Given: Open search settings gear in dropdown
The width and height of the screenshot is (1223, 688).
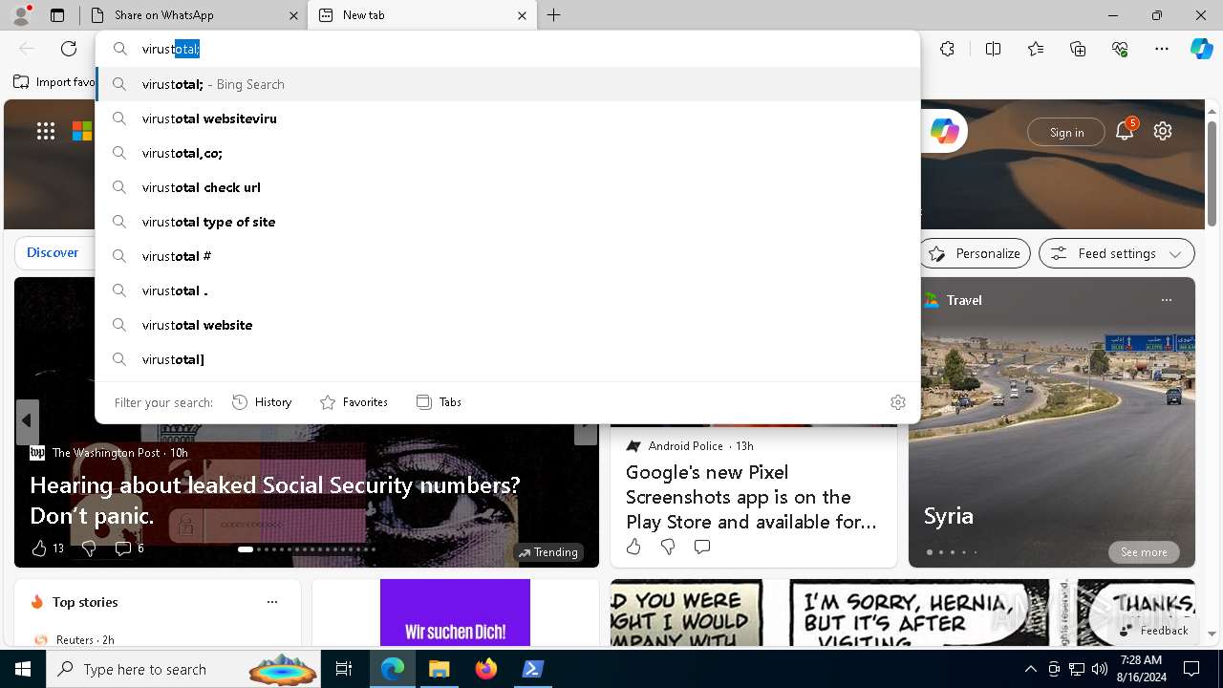Looking at the screenshot, I should pos(897,402).
